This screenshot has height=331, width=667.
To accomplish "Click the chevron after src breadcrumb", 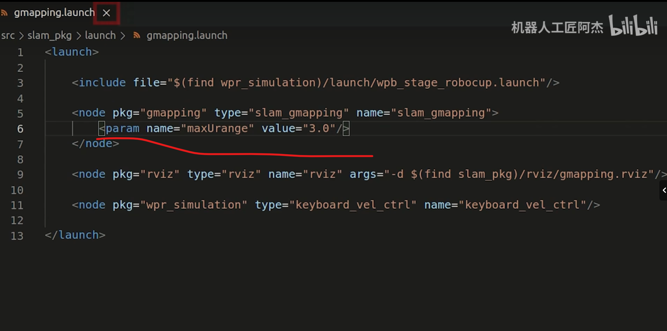I will pos(21,36).
